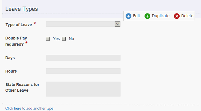Viewport: 201px width, 111px height.
Task: Follow the Click here to add another type link
Action: point(29,108)
